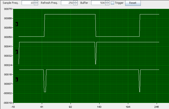Focus the Sample Freq. input field
169x109 pixels.
click(x=28, y=3)
